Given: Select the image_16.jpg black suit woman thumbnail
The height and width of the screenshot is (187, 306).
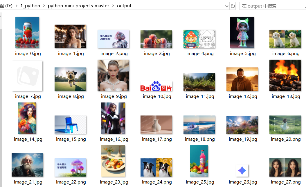Looking at the screenshot, I should click(113, 118).
